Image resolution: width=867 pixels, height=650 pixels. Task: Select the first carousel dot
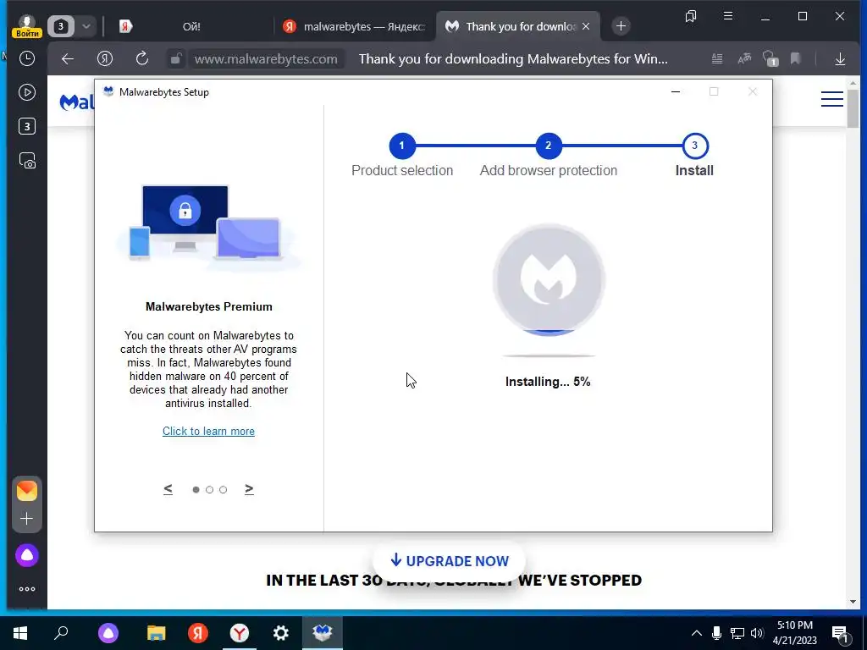(196, 490)
